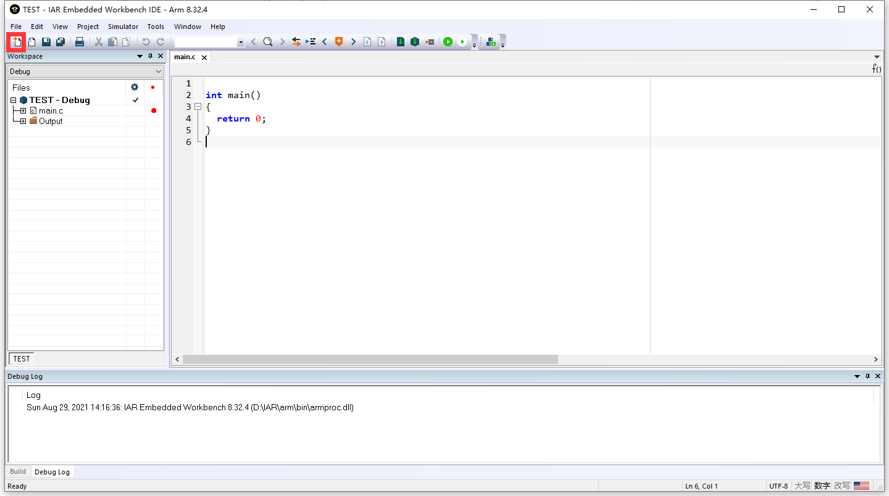Image resolution: width=889 pixels, height=496 pixels.
Task: Click red dot next to main.c
Action: coord(154,110)
